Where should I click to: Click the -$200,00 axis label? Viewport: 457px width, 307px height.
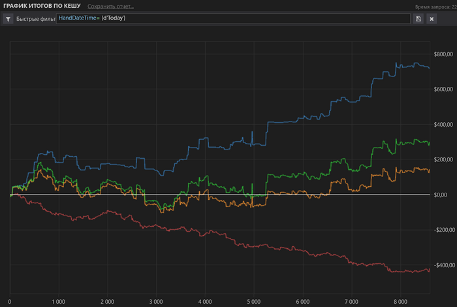[x=445, y=230]
